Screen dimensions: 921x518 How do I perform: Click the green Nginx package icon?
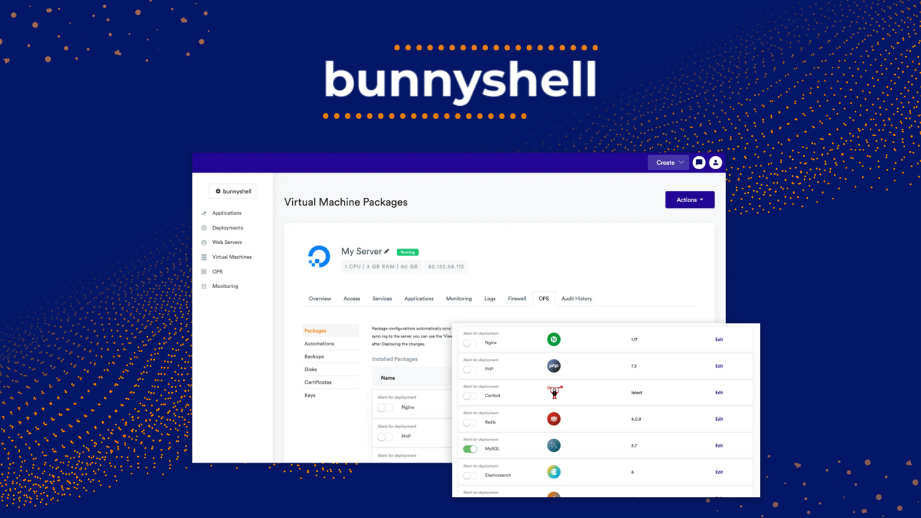pos(553,340)
